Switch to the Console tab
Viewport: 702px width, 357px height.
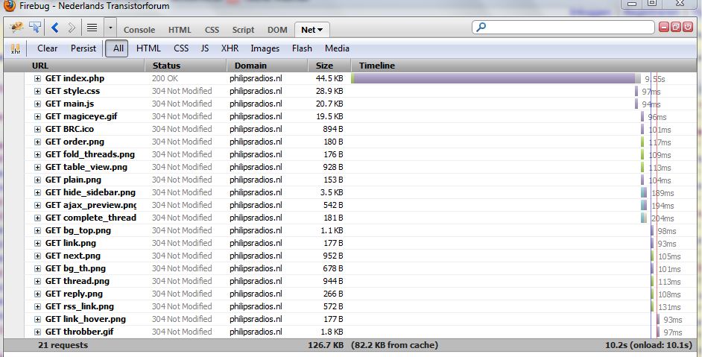(139, 30)
